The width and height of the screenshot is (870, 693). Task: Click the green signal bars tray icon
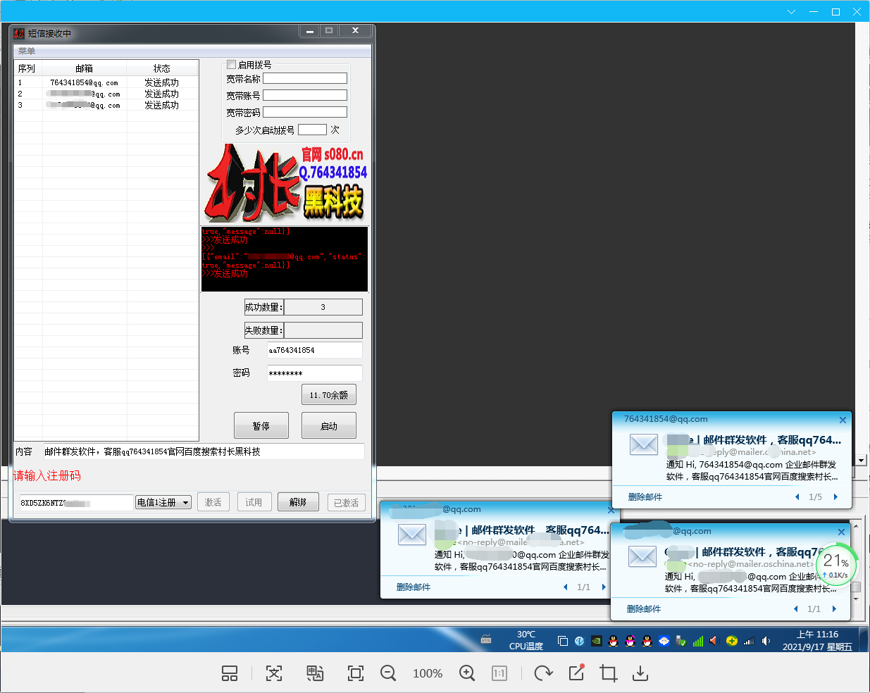(x=697, y=641)
